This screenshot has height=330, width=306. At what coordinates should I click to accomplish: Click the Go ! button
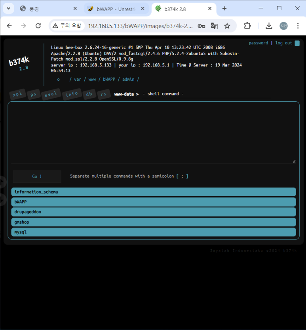[x=37, y=176]
